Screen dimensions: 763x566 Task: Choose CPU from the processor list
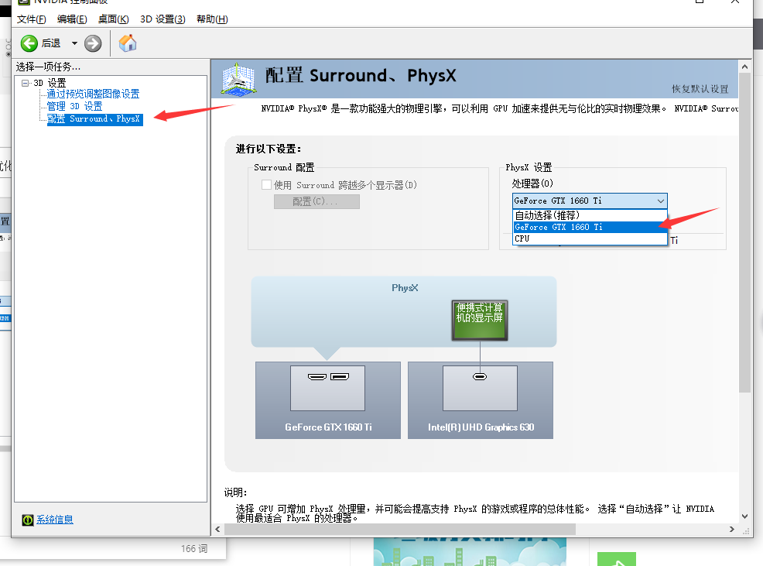tap(590, 238)
